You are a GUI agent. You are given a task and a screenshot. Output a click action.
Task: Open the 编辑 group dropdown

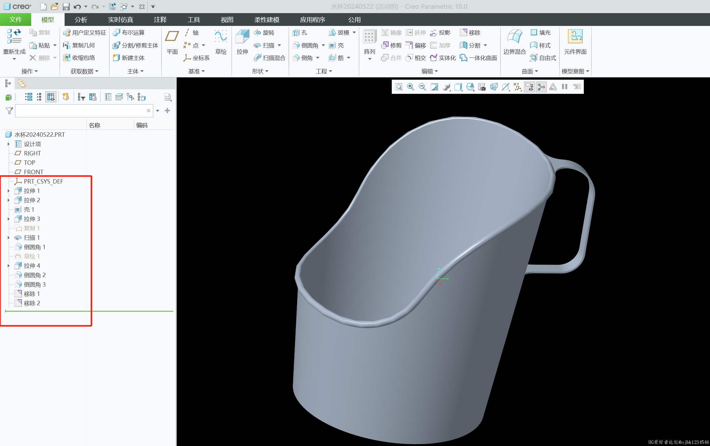(x=430, y=71)
